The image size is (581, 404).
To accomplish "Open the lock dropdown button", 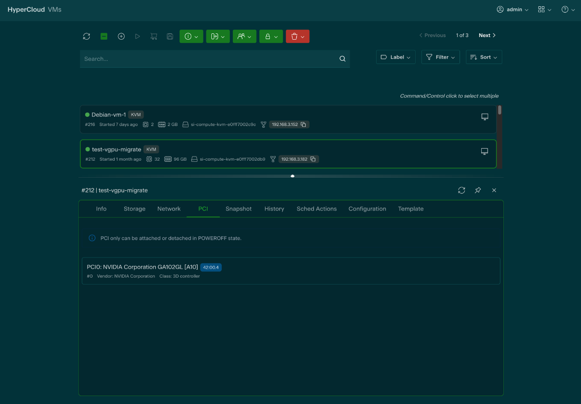I will coord(271,36).
